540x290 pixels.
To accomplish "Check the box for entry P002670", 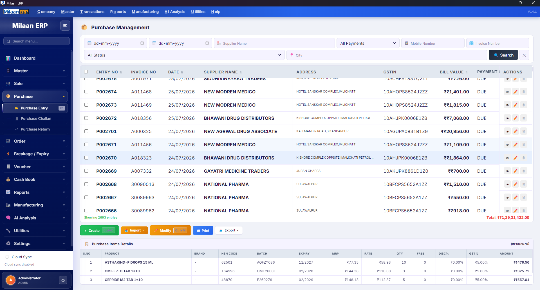I will (86, 158).
